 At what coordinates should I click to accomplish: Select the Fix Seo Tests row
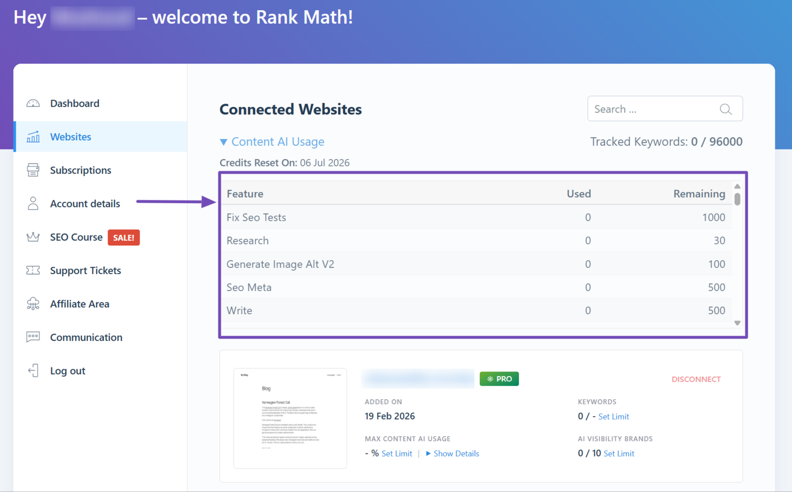476,217
